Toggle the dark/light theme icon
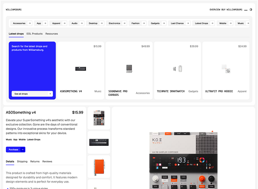The width and height of the screenshot is (258, 189). pyautogui.click(x=251, y=9)
